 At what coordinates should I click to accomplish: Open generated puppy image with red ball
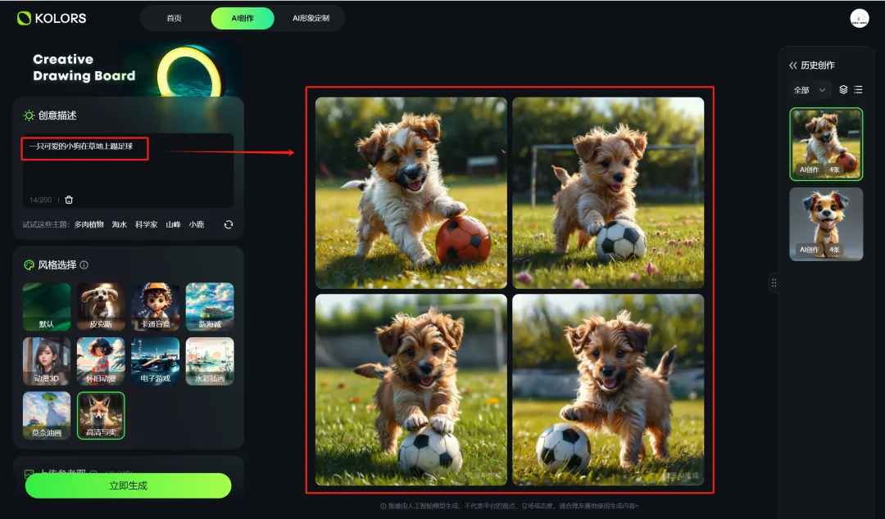click(411, 193)
